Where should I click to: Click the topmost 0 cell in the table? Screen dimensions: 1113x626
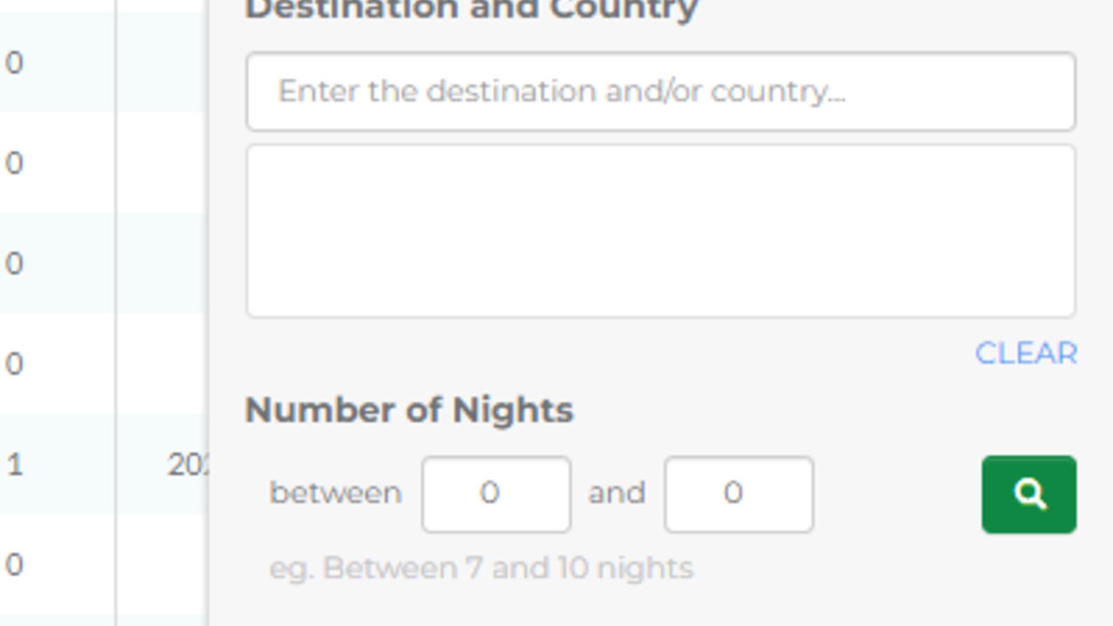point(14,63)
